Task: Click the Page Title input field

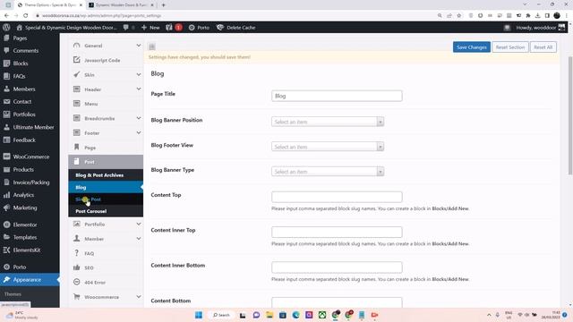Action: click(x=337, y=96)
